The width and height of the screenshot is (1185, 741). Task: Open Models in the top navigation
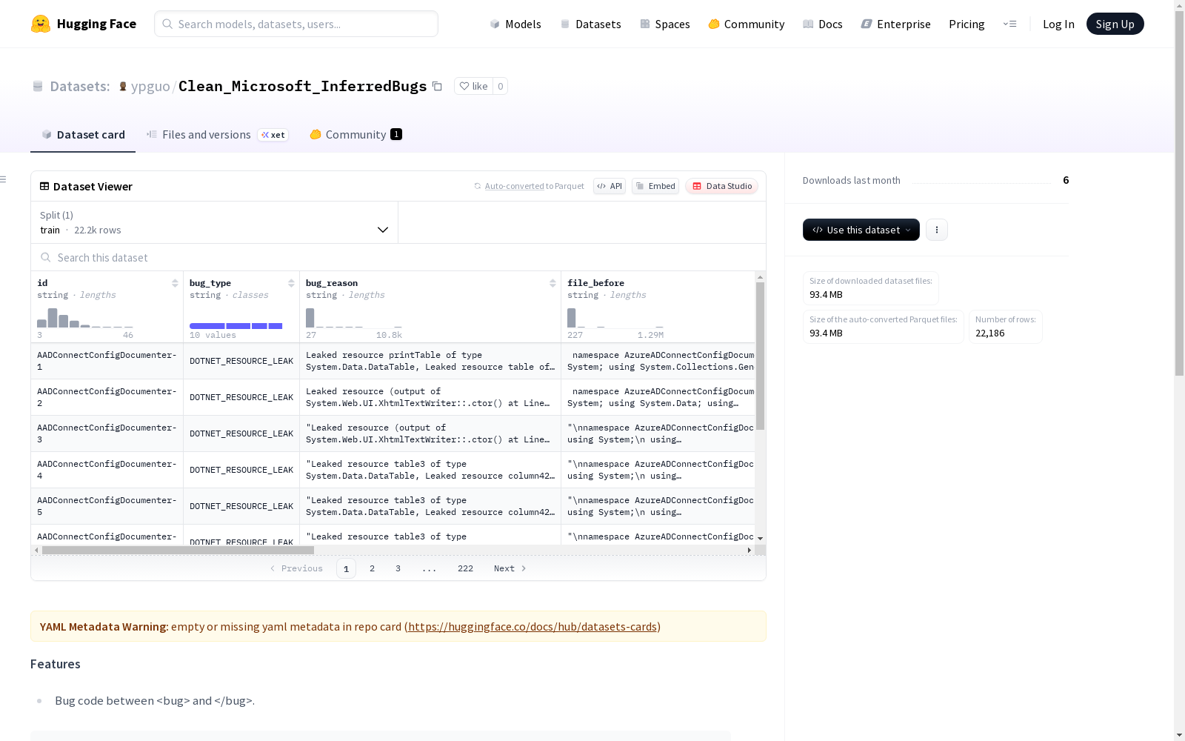point(515,24)
